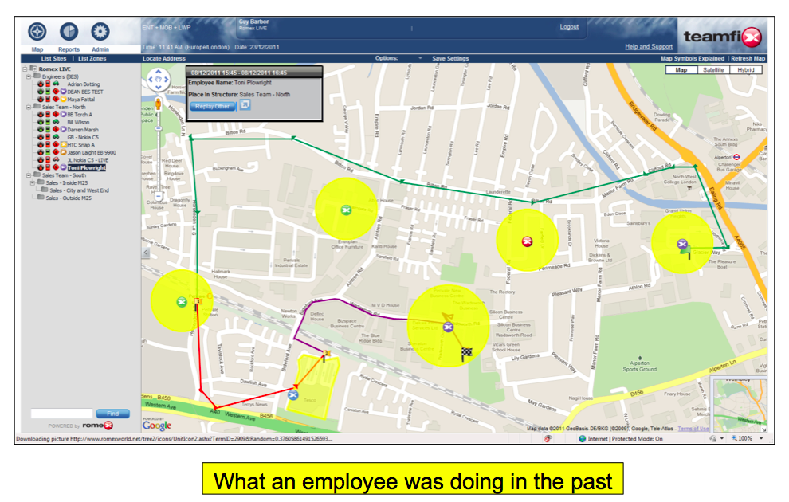
Task: Click the yellow envelope icon beside Maya Fattal
Action: (x=64, y=100)
